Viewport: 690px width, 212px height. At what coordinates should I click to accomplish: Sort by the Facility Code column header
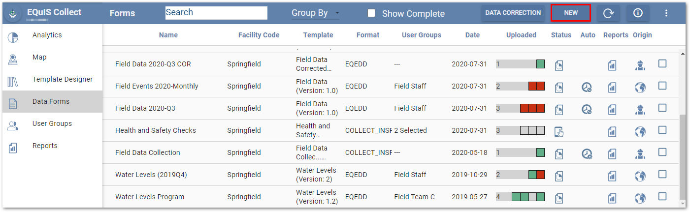tap(259, 35)
